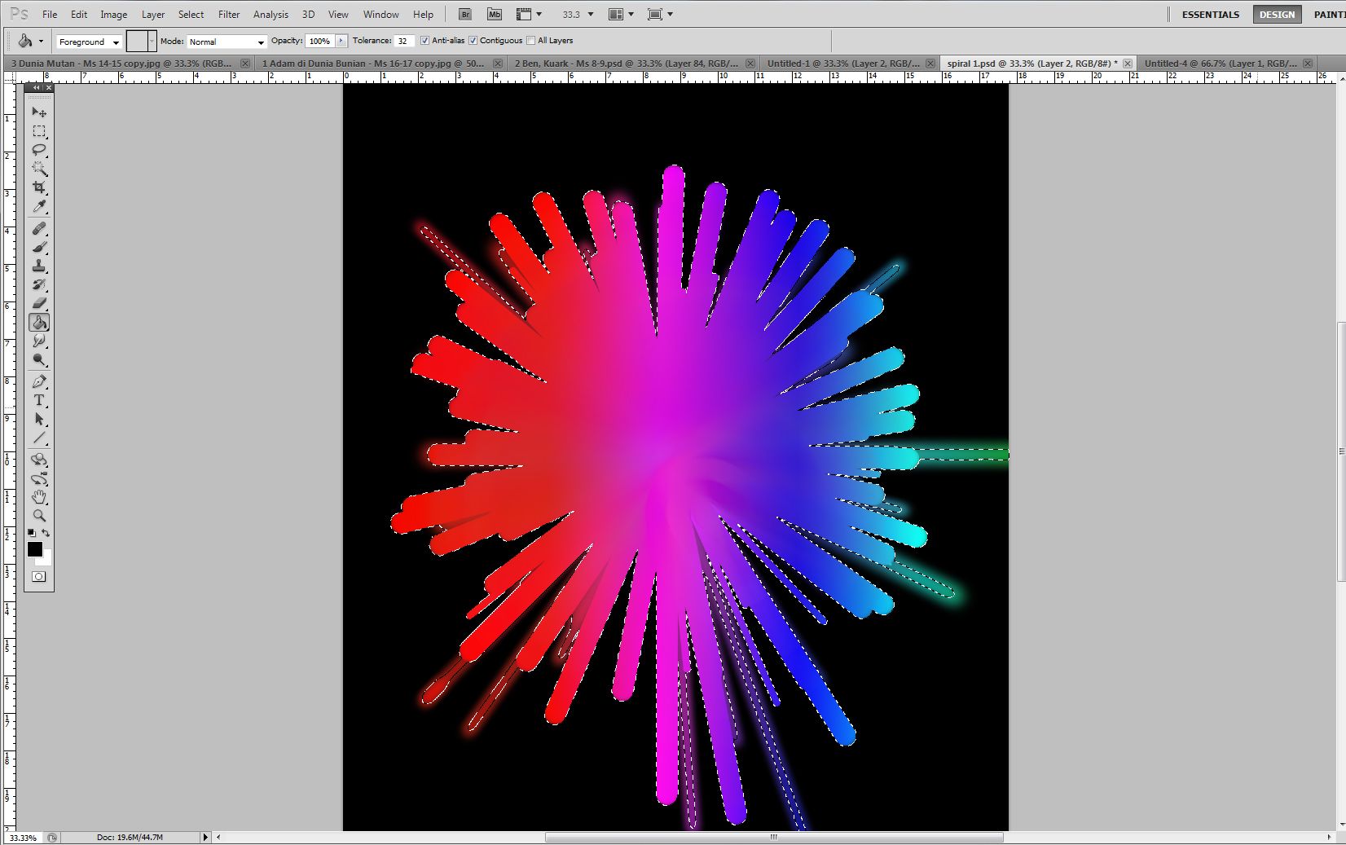Edit the Tolerance value field
Screen dimensions: 1346x845
click(404, 41)
